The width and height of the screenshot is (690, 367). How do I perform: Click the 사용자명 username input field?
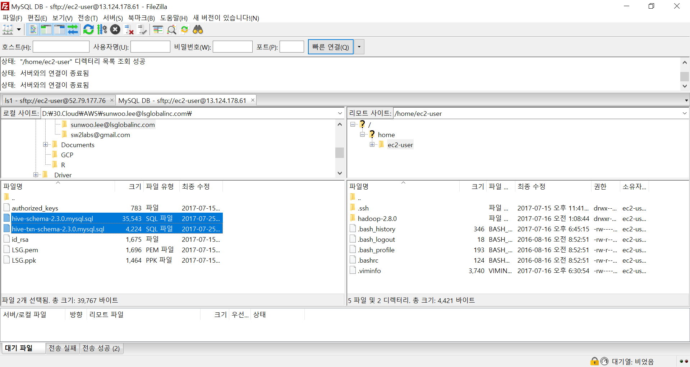(150, 47)
